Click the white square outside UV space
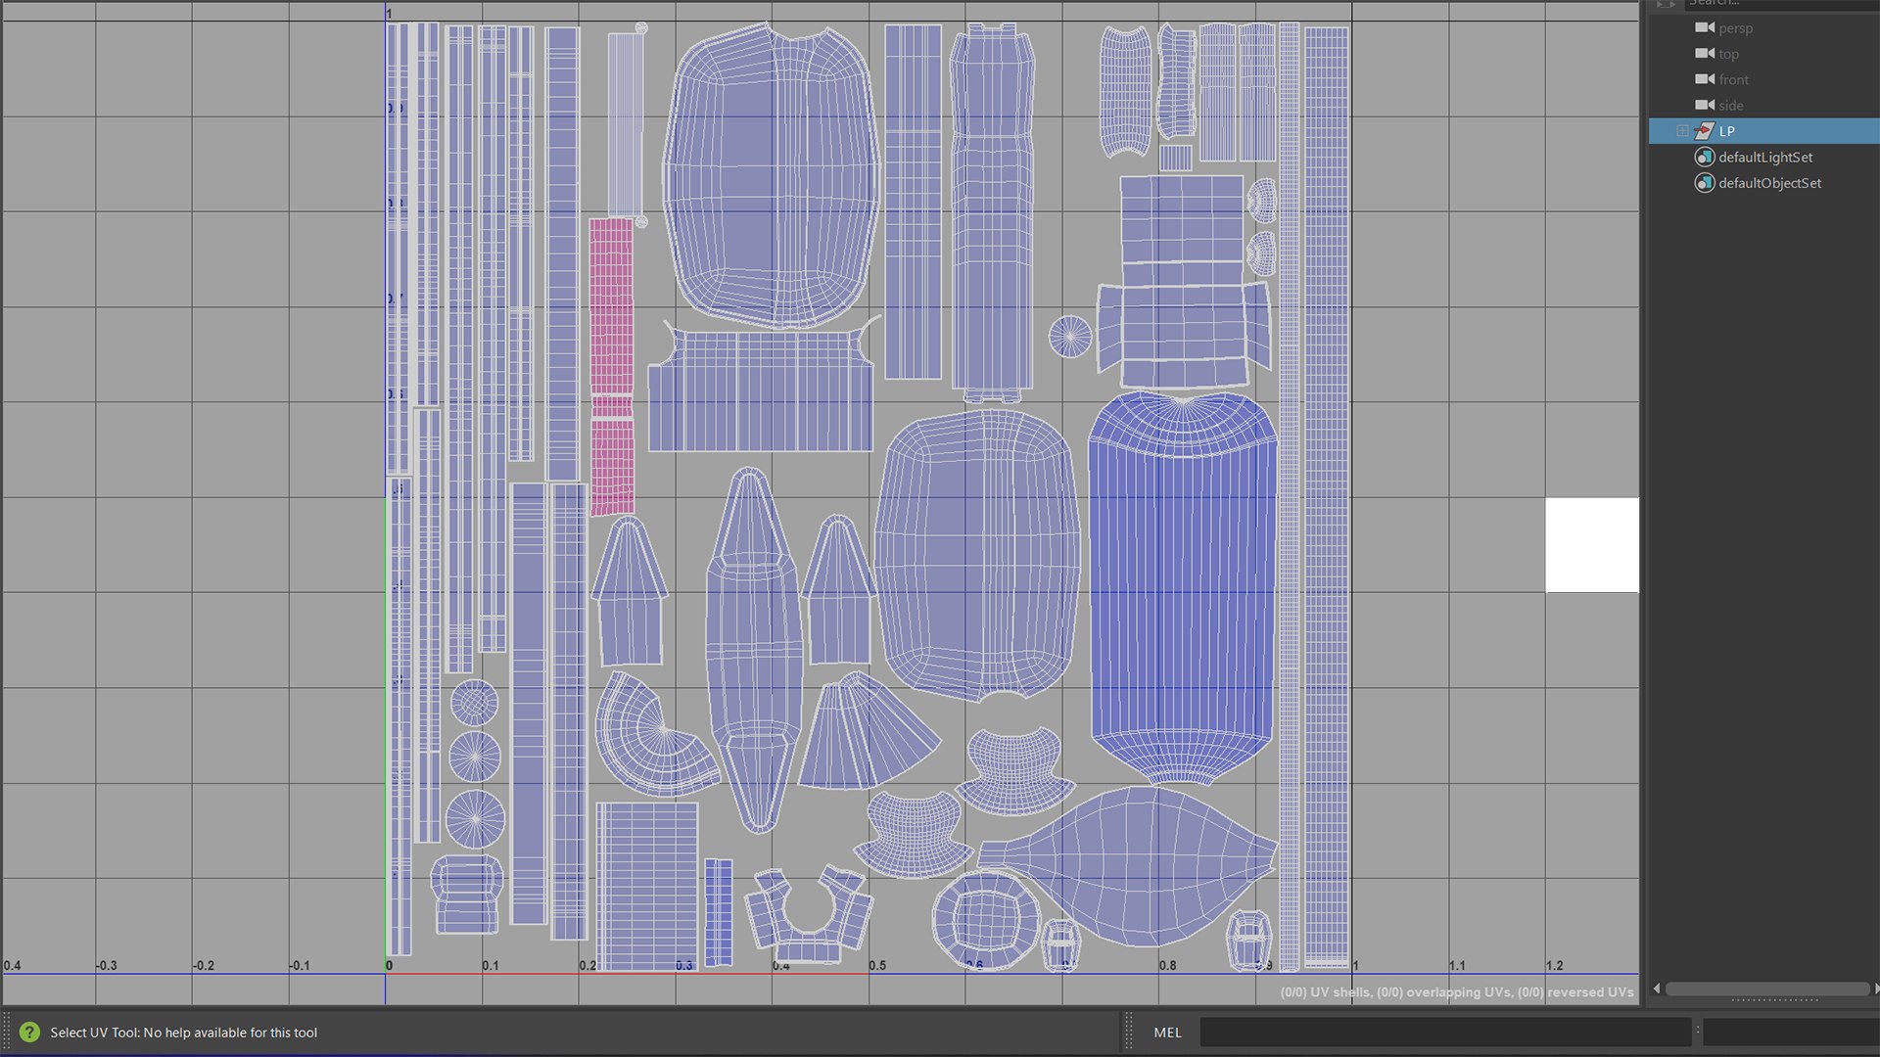Screen dimensions: 1880x1057 tap(1591, 545)
